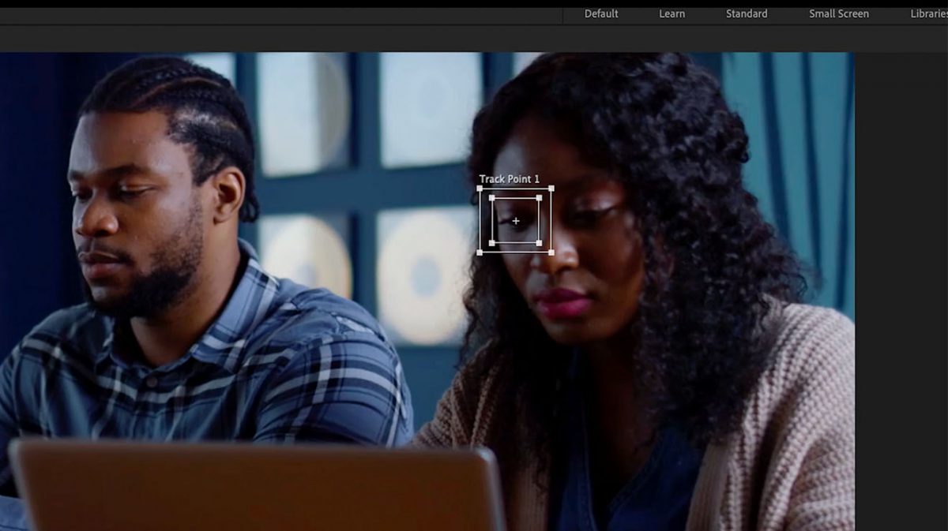Screen dimensions: 948x531
Task: Click the woman's pink lips in the footage
Action: tap(562, 302)
